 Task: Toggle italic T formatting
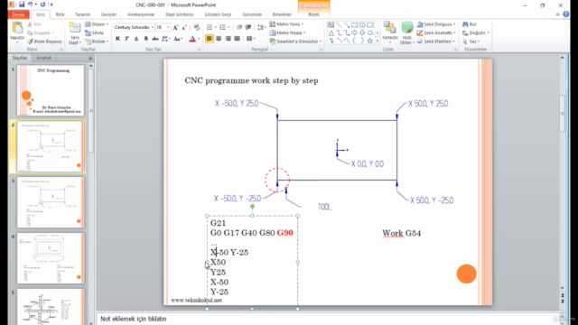pyautogui.click(x=126, y=39)
